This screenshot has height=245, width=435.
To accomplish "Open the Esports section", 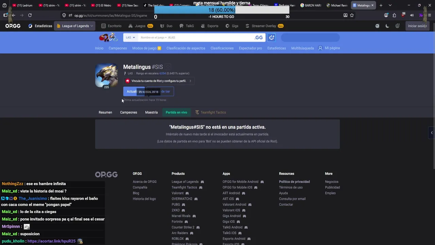I will (x=210, y=26).
